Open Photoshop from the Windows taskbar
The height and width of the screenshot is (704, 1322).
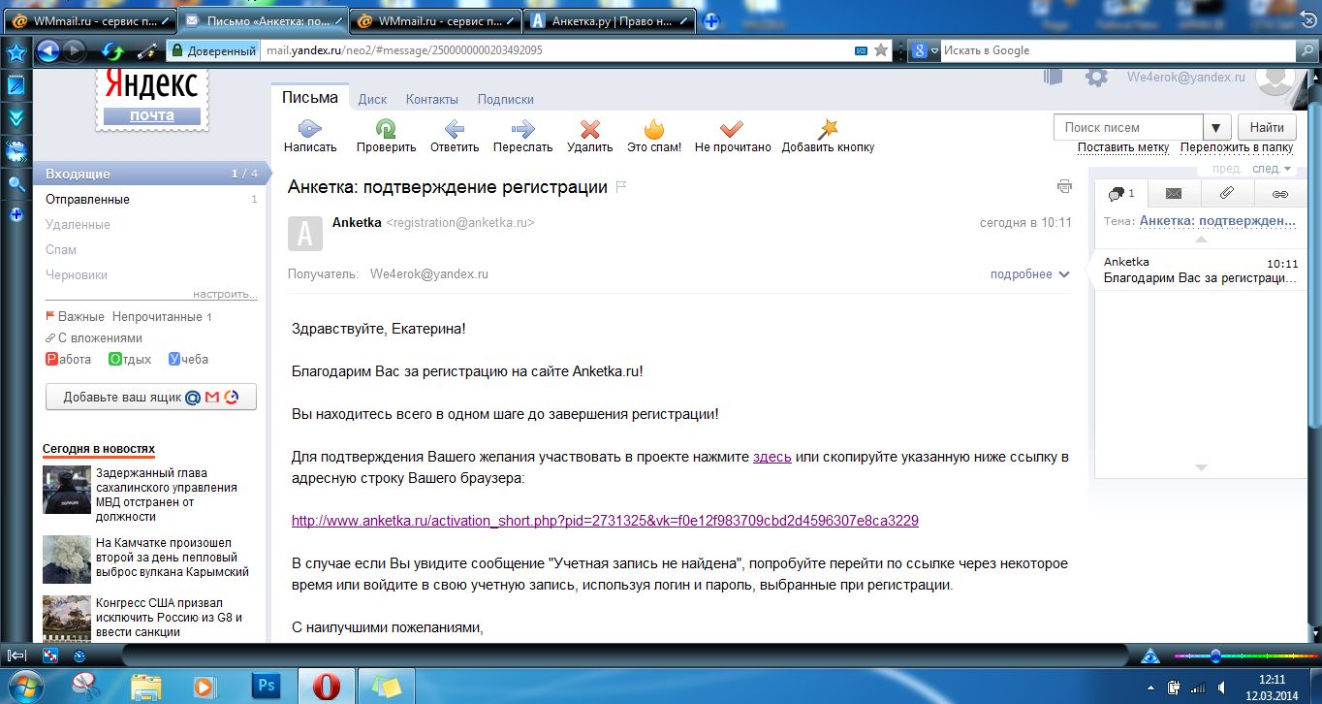265,685
